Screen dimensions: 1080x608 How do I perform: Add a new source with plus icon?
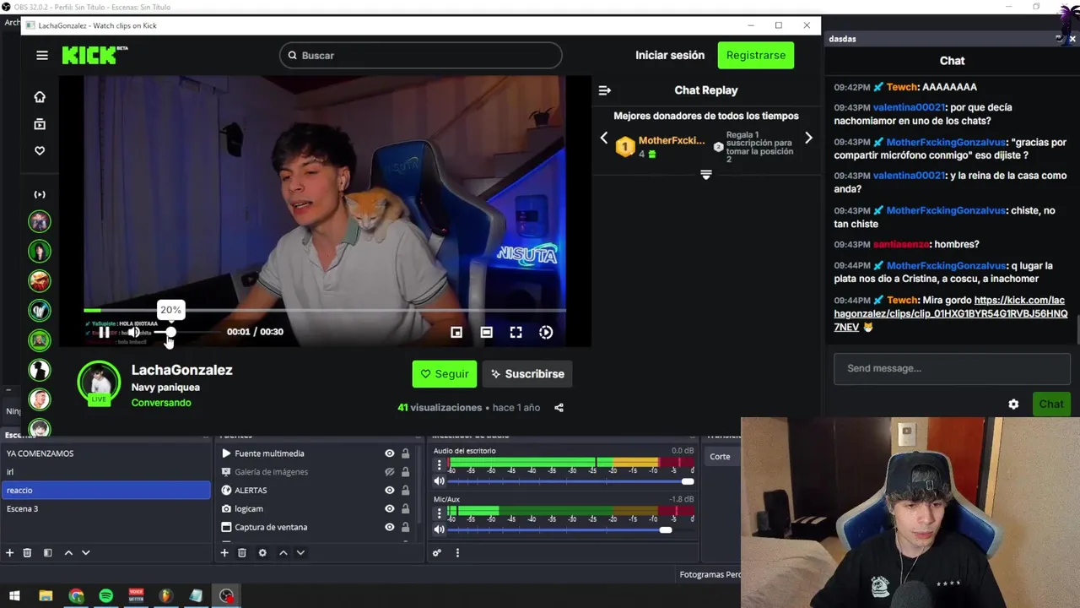[224, 553]
